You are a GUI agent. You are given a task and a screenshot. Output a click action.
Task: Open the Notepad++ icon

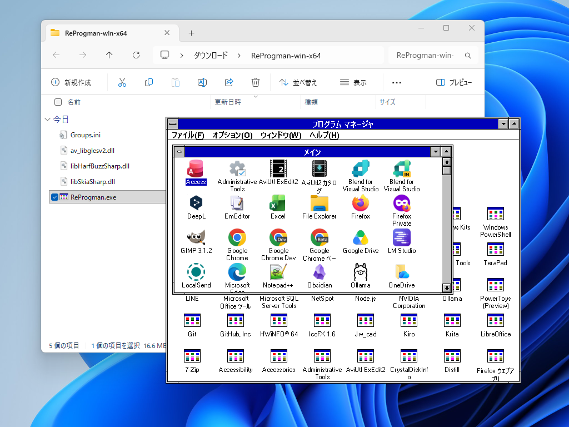tap(278, 276)
